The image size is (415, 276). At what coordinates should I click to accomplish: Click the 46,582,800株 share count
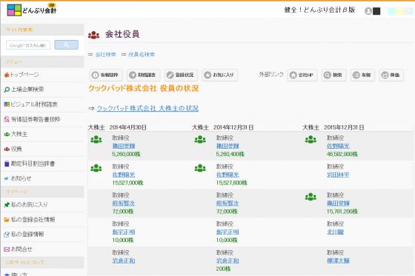(342, 154)
